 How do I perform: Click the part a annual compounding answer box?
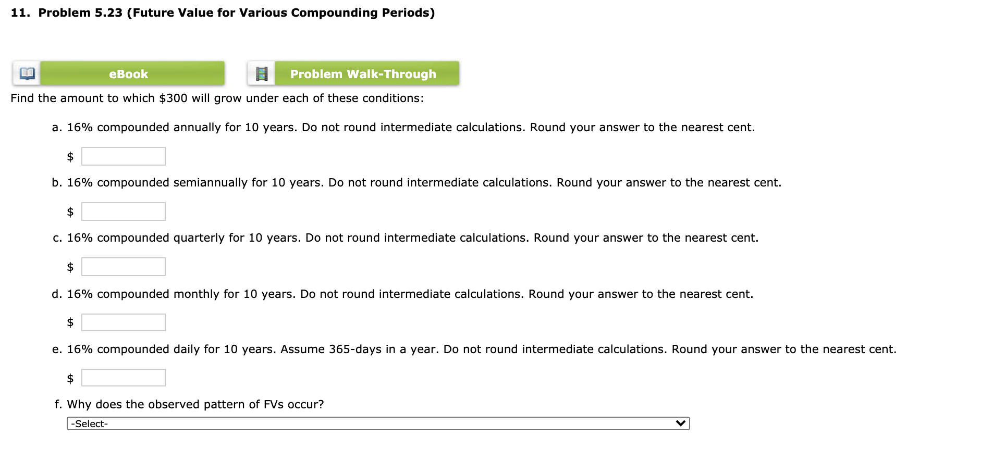123,156
